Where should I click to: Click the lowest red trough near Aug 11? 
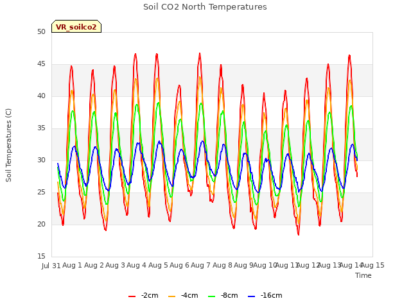(x=298, y=234)
